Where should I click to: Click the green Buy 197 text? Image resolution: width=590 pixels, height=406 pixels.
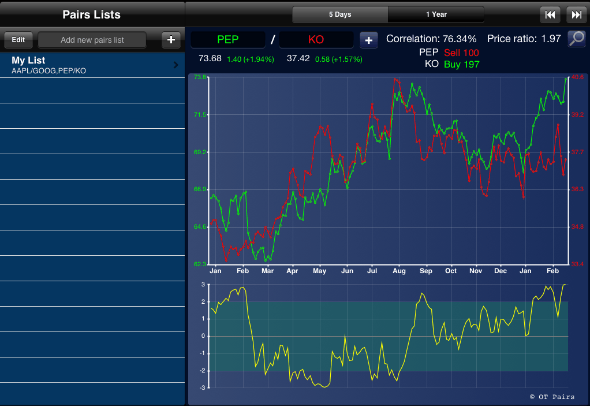point(462,64)
